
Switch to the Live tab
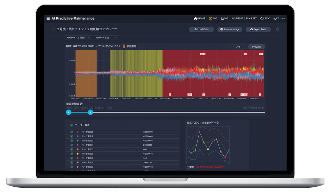(x=238, y=47)
